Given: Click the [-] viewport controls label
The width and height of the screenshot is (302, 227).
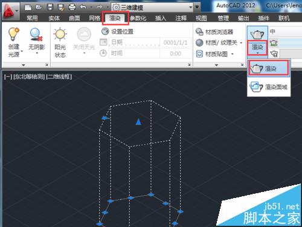Looking at the screenshot, I should [8, 77].
